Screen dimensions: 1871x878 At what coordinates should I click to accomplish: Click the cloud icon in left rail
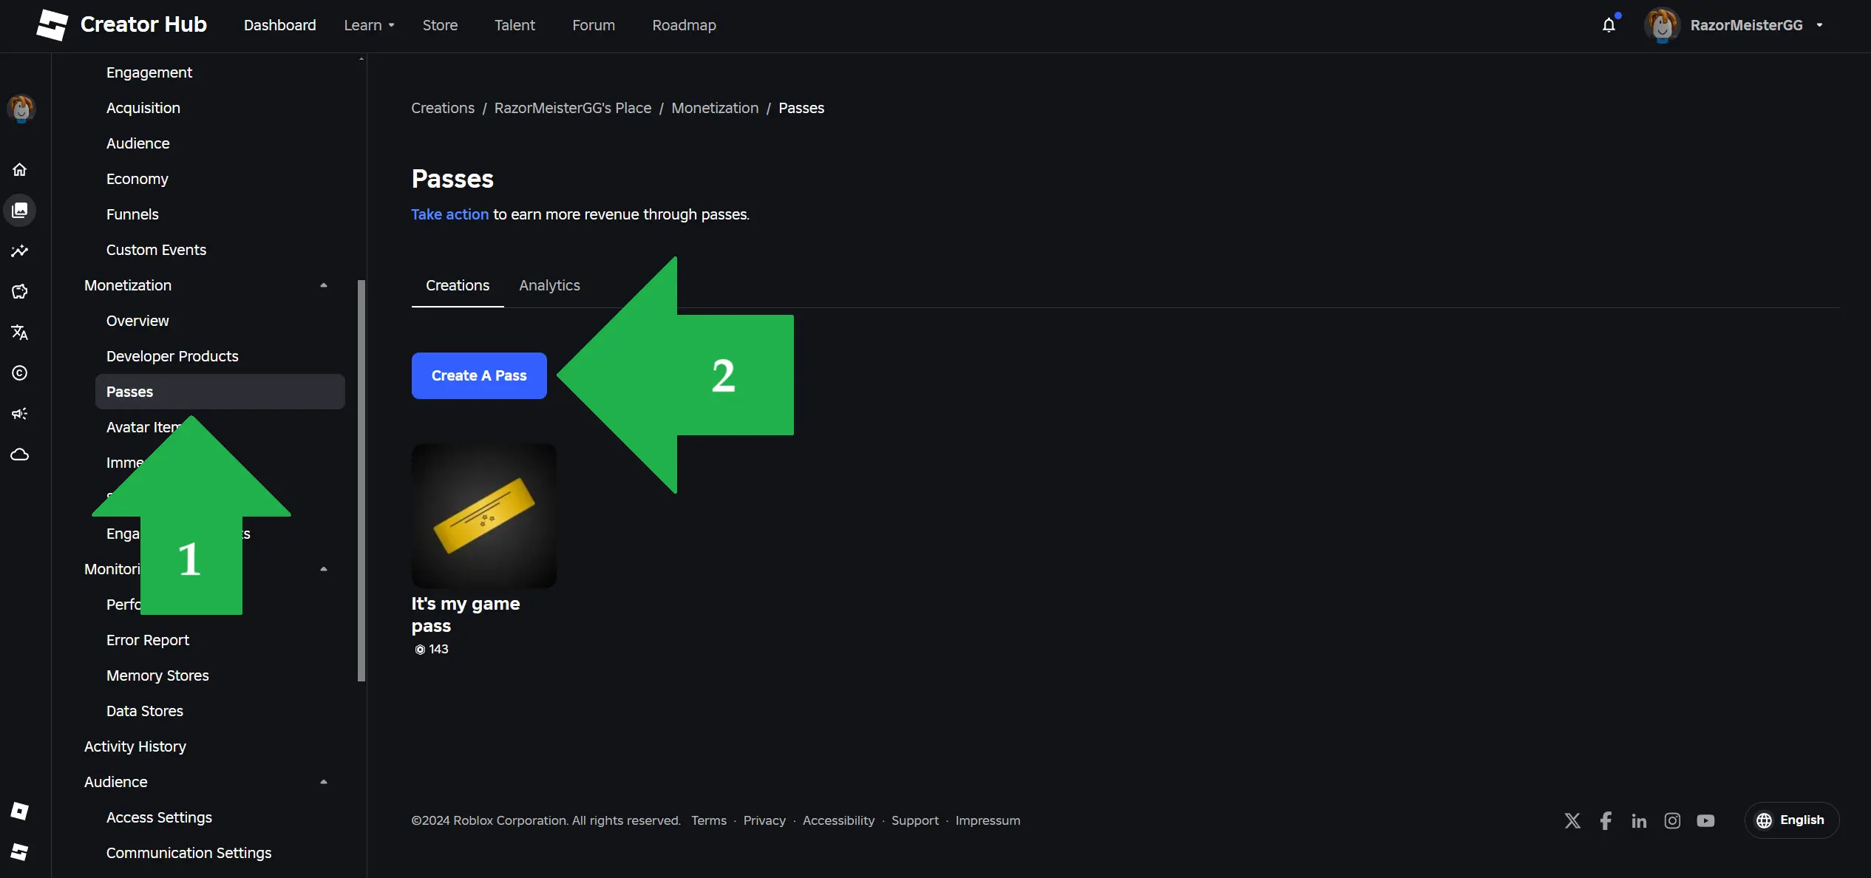[x=20, y=454]
